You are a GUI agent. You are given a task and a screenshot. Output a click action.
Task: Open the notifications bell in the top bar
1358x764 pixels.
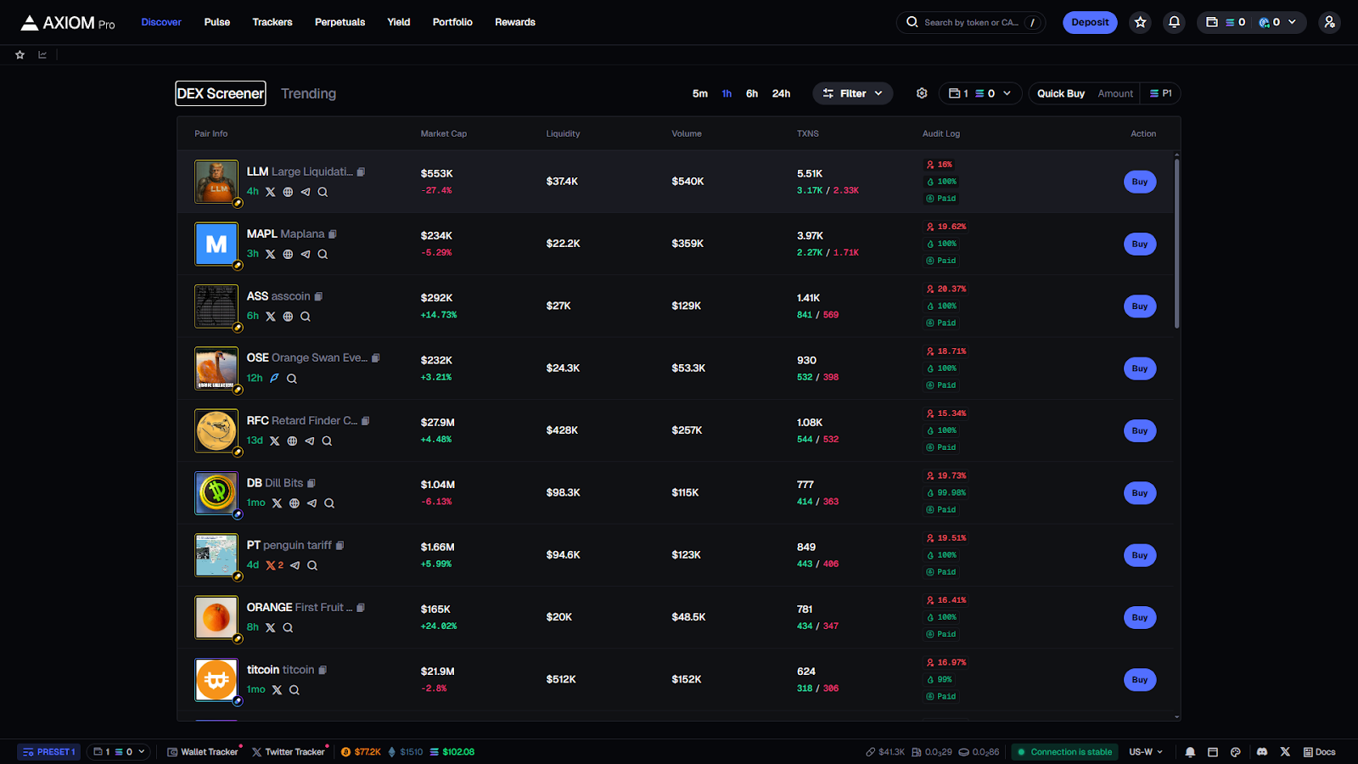pyautogui.click(x=1175, y=22)
